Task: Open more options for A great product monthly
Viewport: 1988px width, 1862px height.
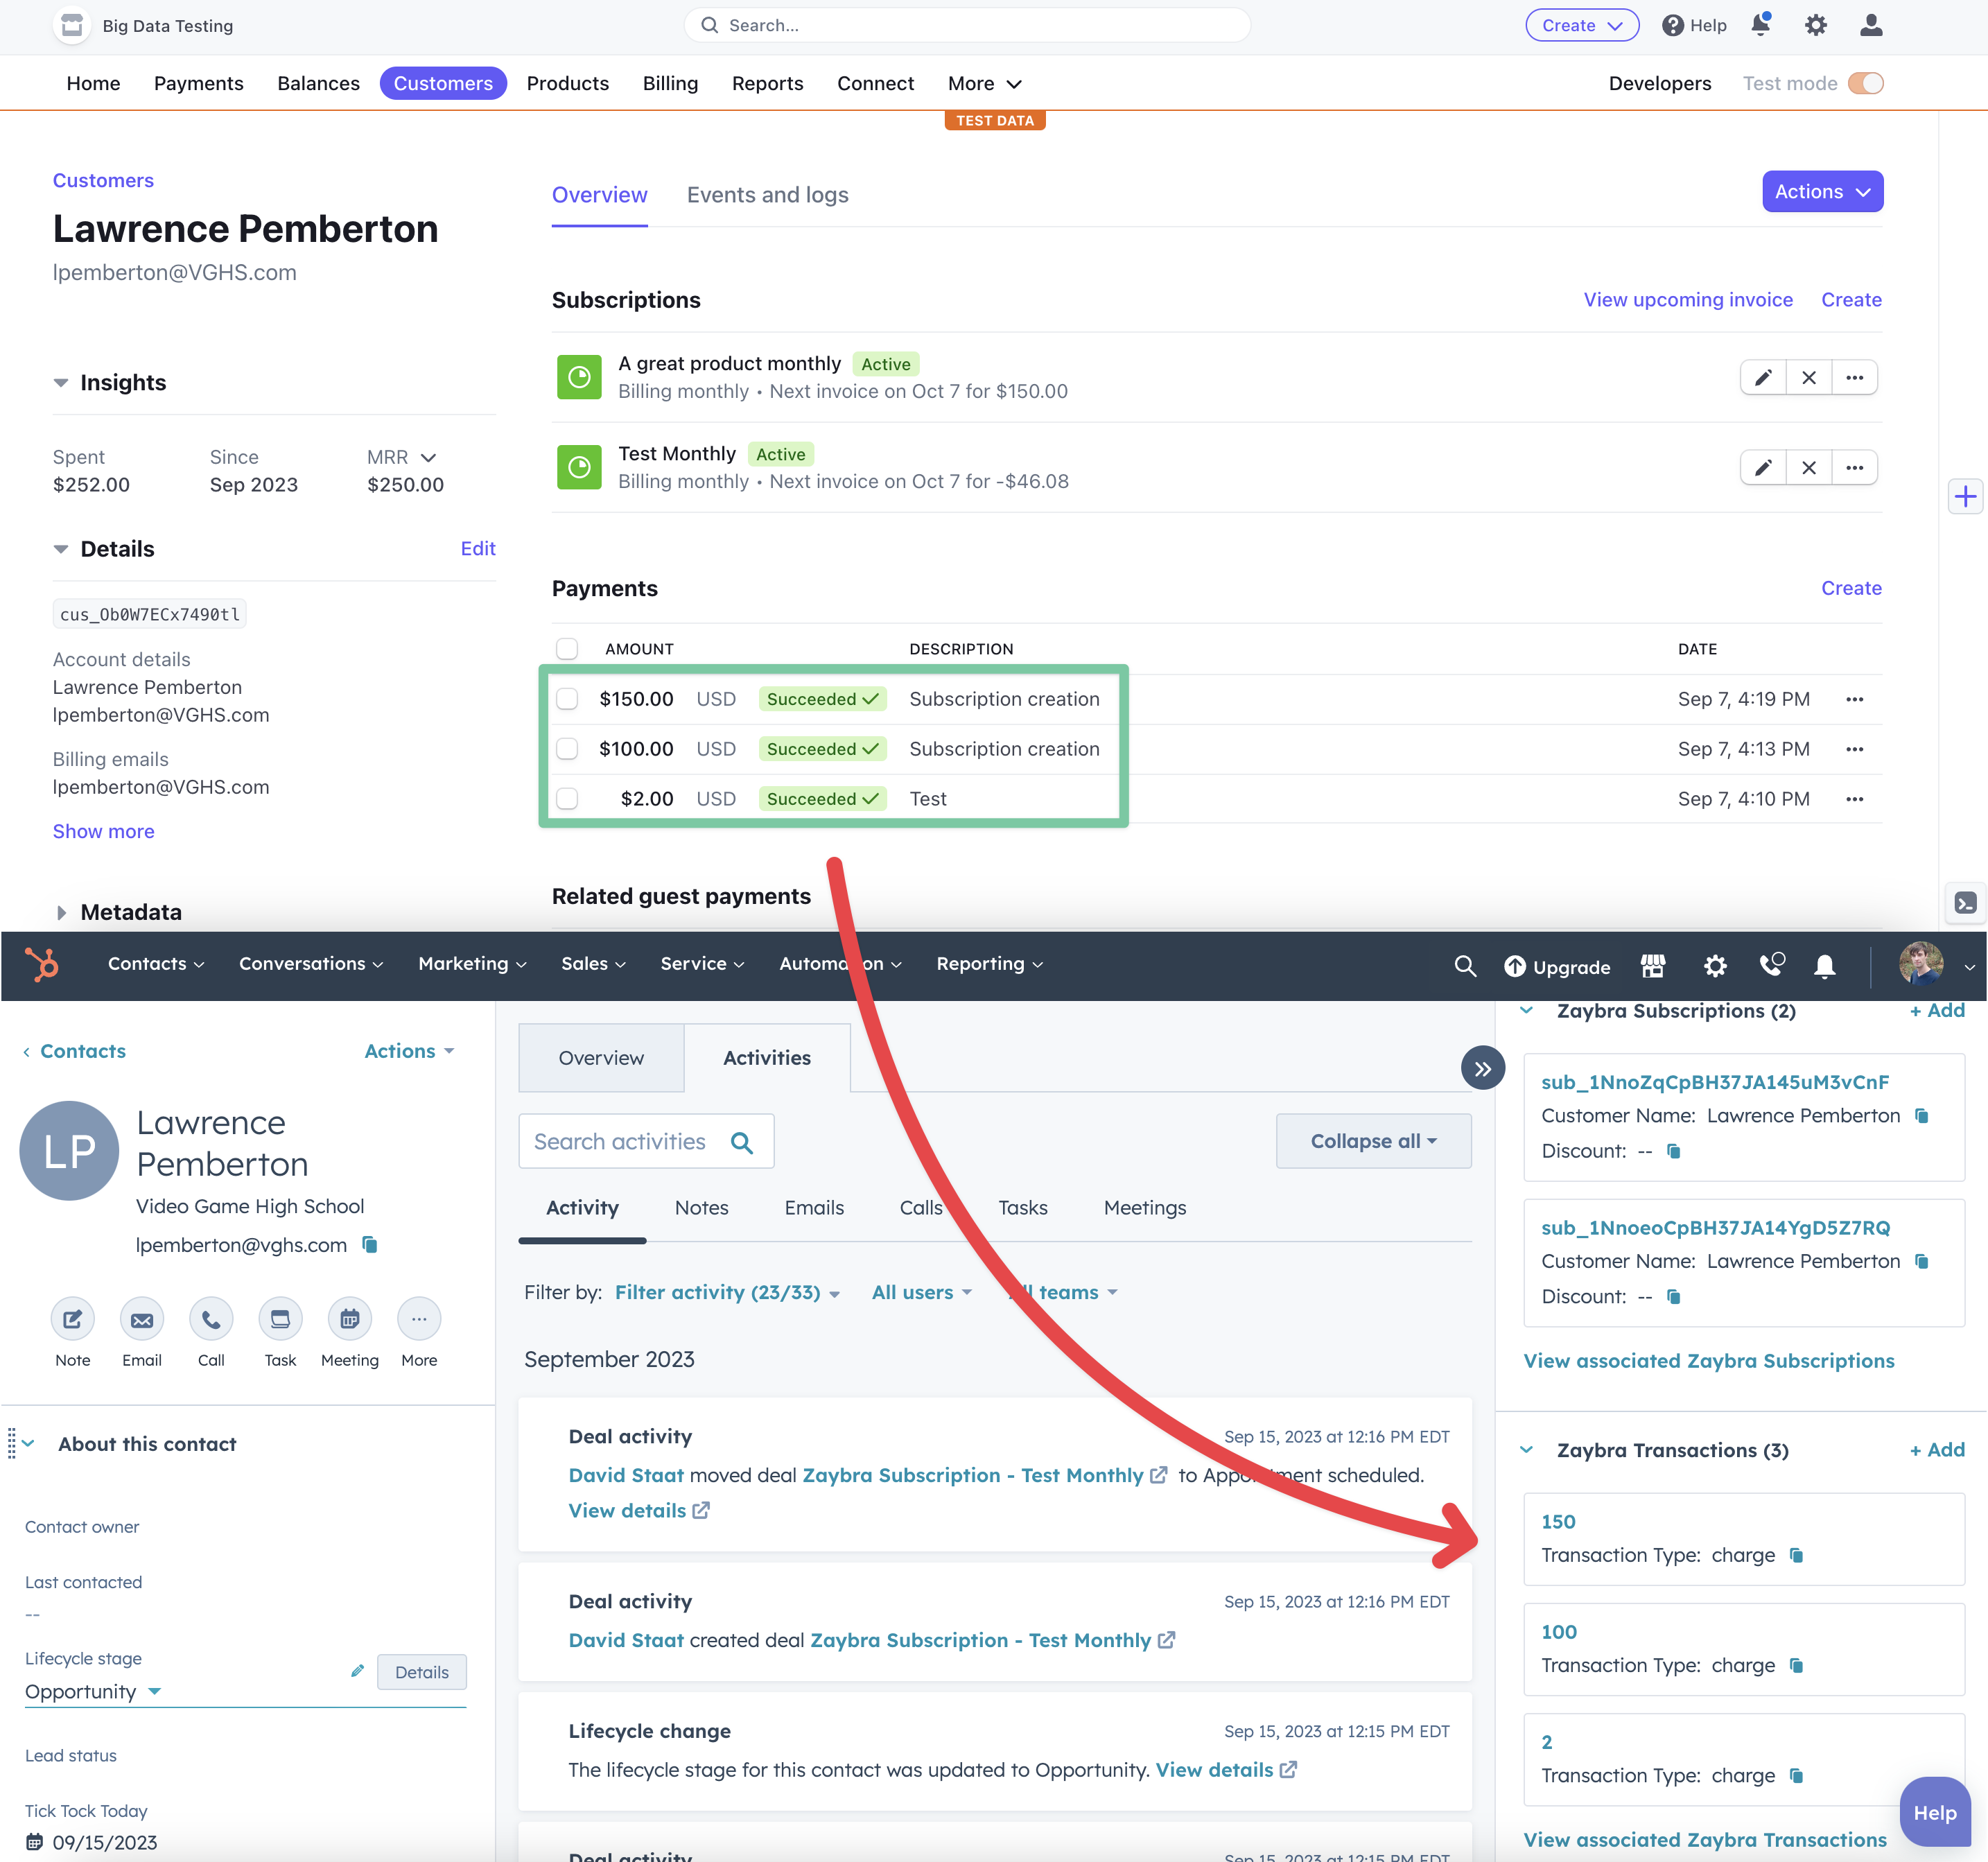Action: (1855, 377)
